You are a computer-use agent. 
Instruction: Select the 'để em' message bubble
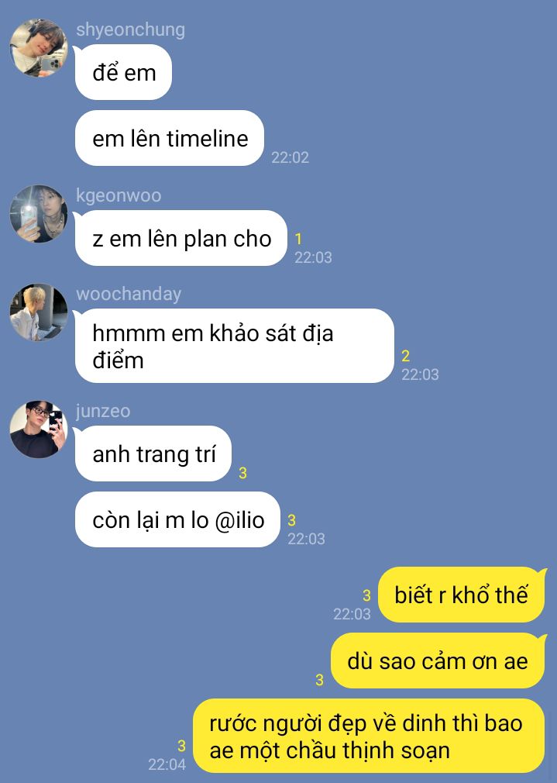click(123, 72)
